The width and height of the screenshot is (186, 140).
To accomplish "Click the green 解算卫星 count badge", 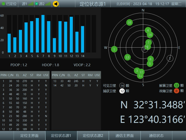I will 176,86.
